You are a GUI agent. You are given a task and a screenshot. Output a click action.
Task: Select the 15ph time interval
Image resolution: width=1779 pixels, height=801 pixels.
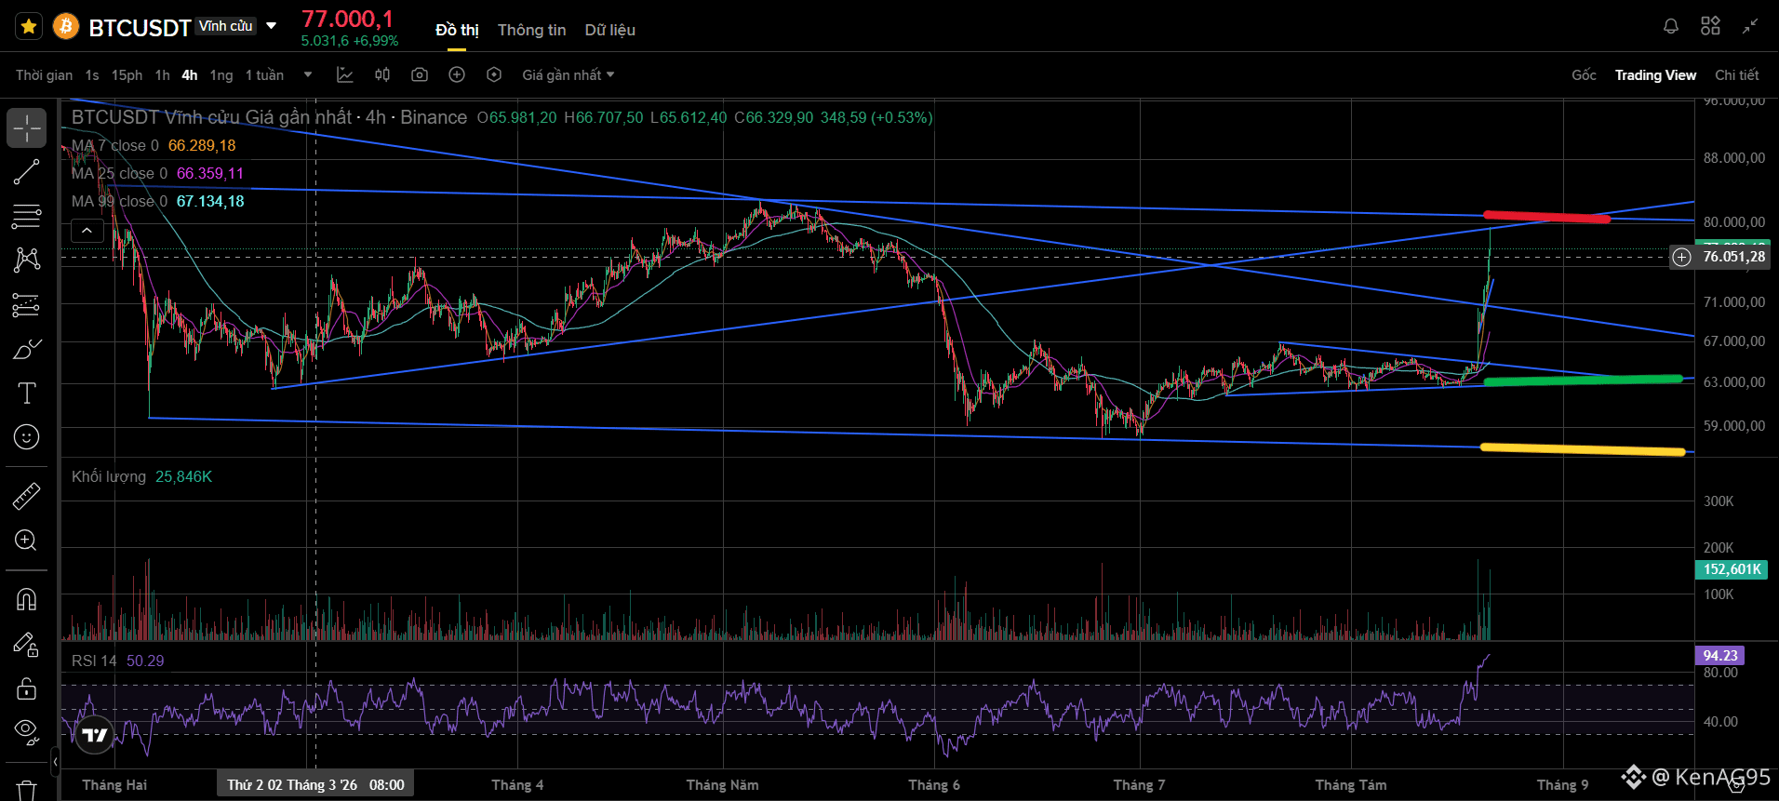127,75
